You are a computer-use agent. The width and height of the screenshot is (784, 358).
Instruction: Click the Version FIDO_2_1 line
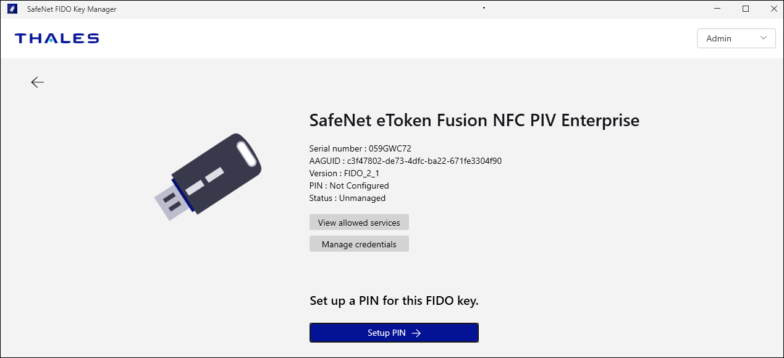(344, 173)
